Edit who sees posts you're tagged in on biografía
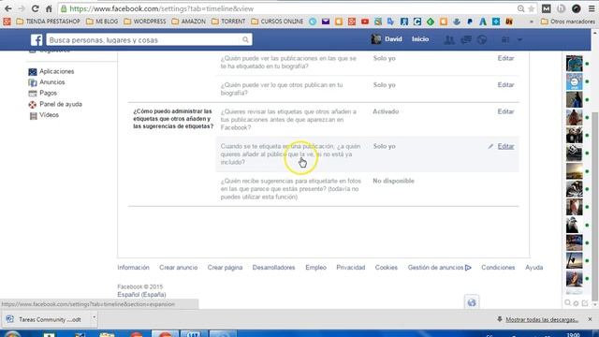Screen dimensions: 599x337 coord(505,58)
